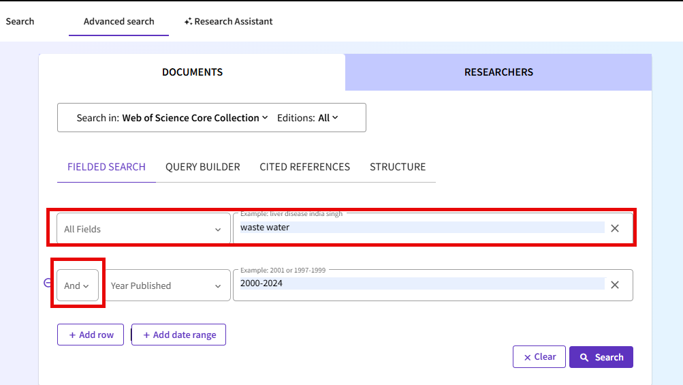Clear the waste water text with X icon

[x=614, y=228]
